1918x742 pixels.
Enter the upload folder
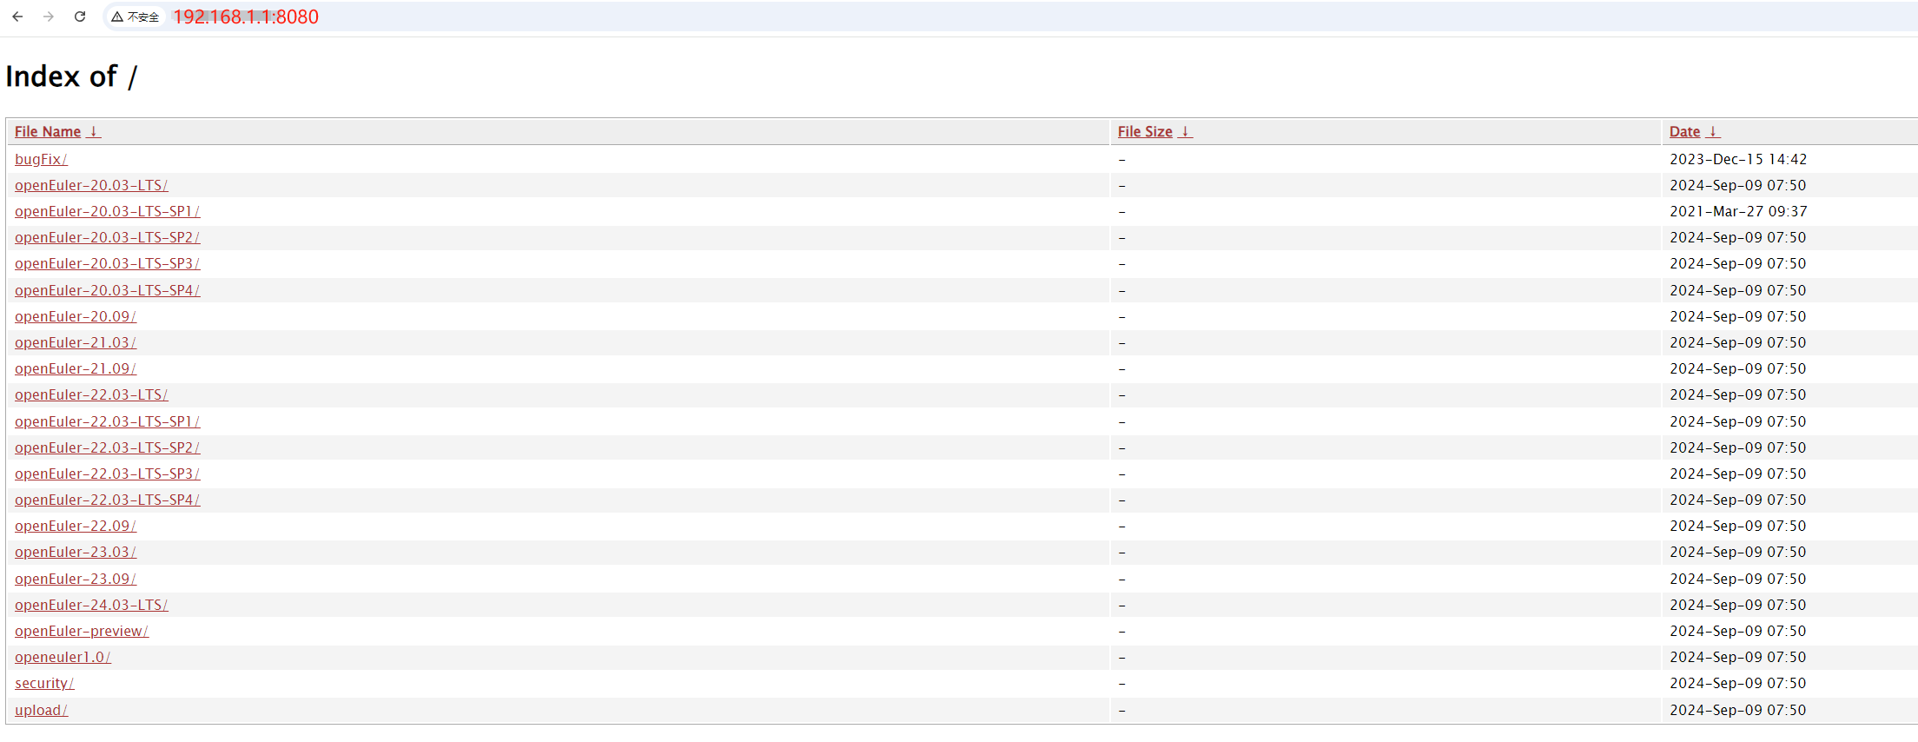click(x=40, y=710)
